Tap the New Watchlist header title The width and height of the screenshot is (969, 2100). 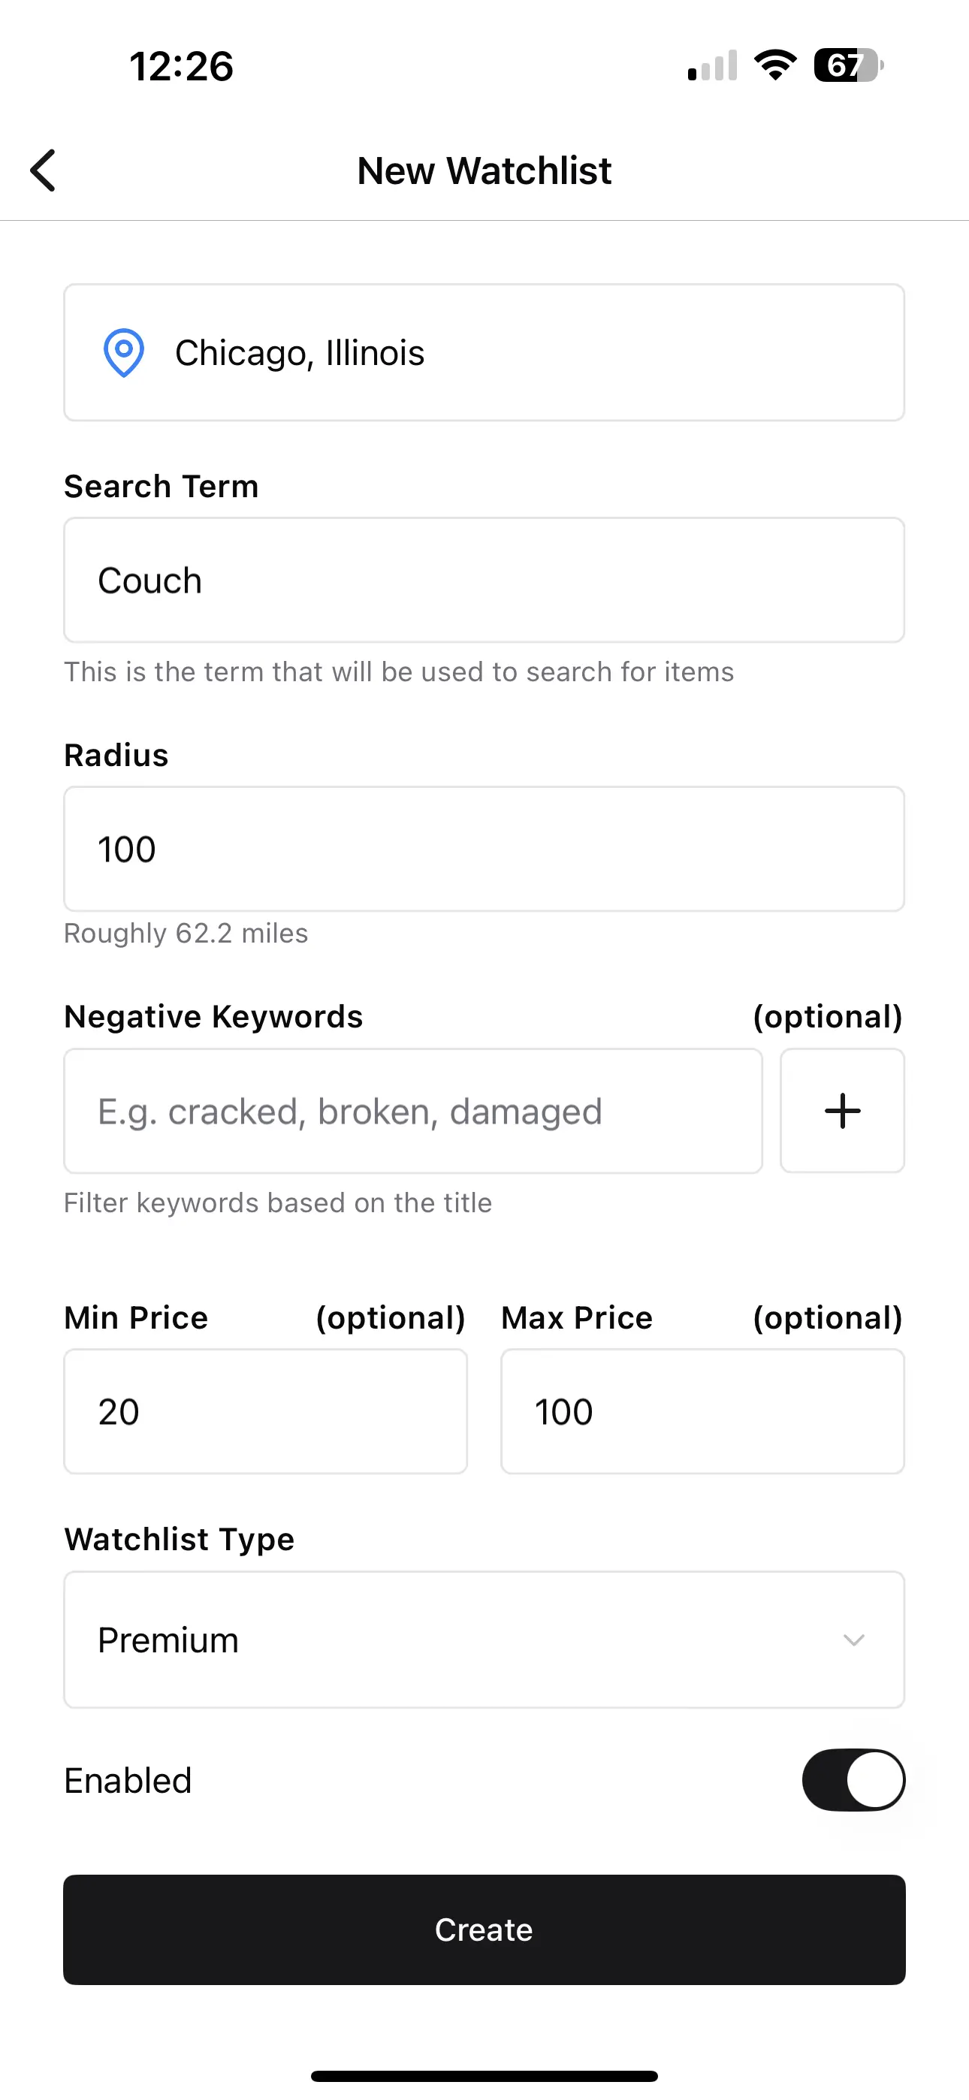pos(484,171)
